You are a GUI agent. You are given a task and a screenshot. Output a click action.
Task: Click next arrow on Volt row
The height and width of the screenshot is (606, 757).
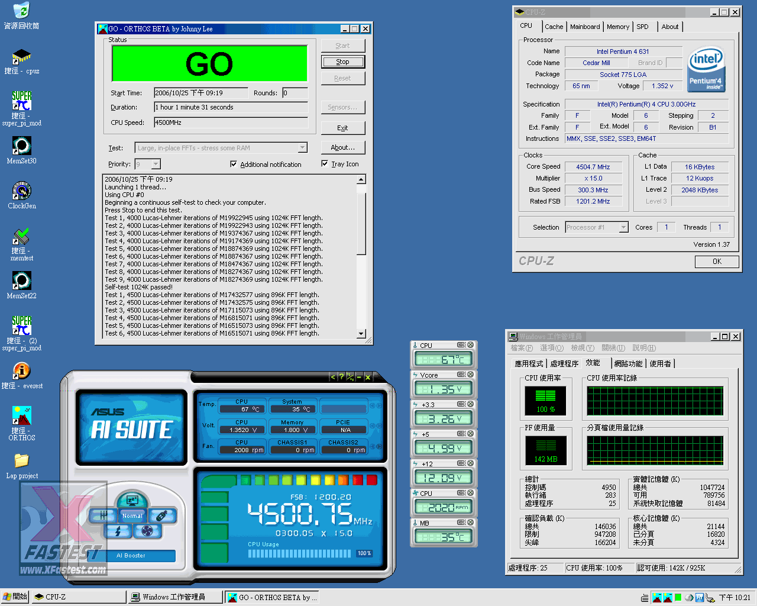click(x=379, y=426)
